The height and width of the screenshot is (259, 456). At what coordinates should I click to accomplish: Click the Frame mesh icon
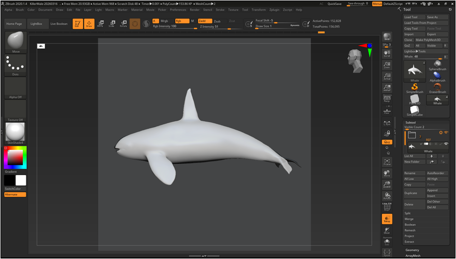(387, 161)
